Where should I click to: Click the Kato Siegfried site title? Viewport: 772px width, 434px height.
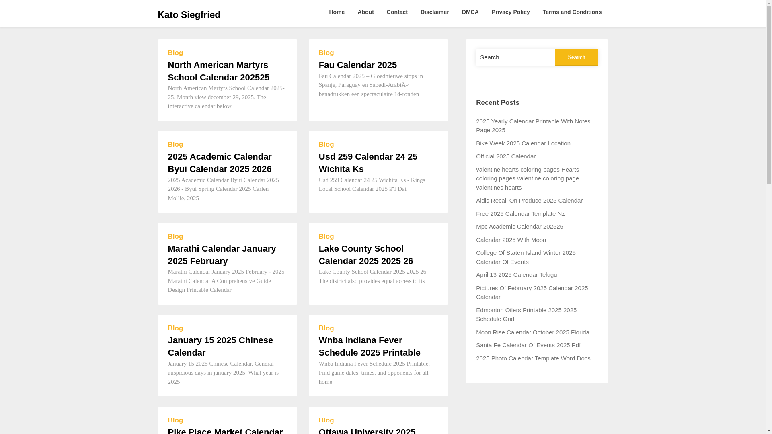[189, 15]
